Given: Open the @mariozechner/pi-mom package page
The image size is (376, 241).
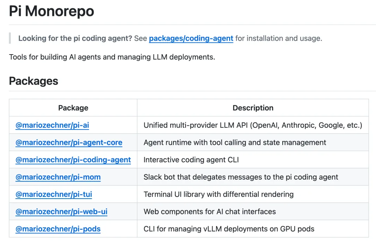Looking at the screenshot, I should coord(58,177).
